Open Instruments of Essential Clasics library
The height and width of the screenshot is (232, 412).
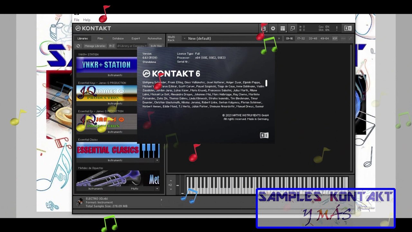[x=115, y=160]
